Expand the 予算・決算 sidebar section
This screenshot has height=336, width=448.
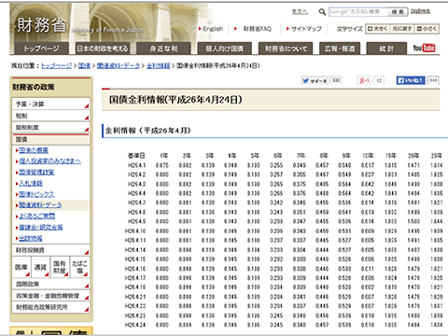tap(51, 104)
